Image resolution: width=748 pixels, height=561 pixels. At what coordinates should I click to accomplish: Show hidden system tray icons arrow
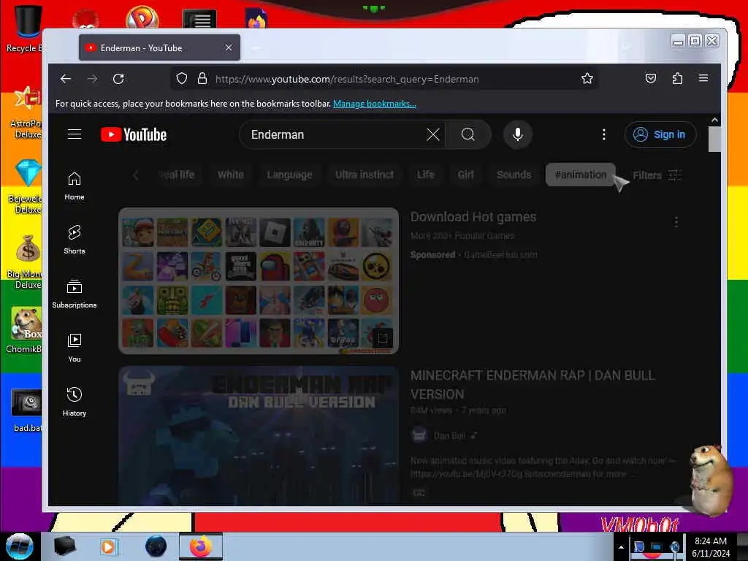(621, 547)
